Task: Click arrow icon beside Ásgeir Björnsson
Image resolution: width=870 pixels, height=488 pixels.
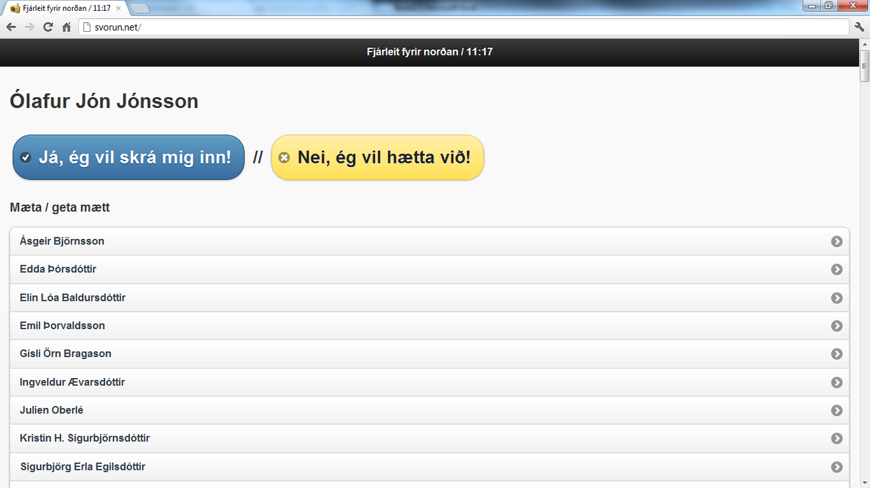Action: pos(837,242)
